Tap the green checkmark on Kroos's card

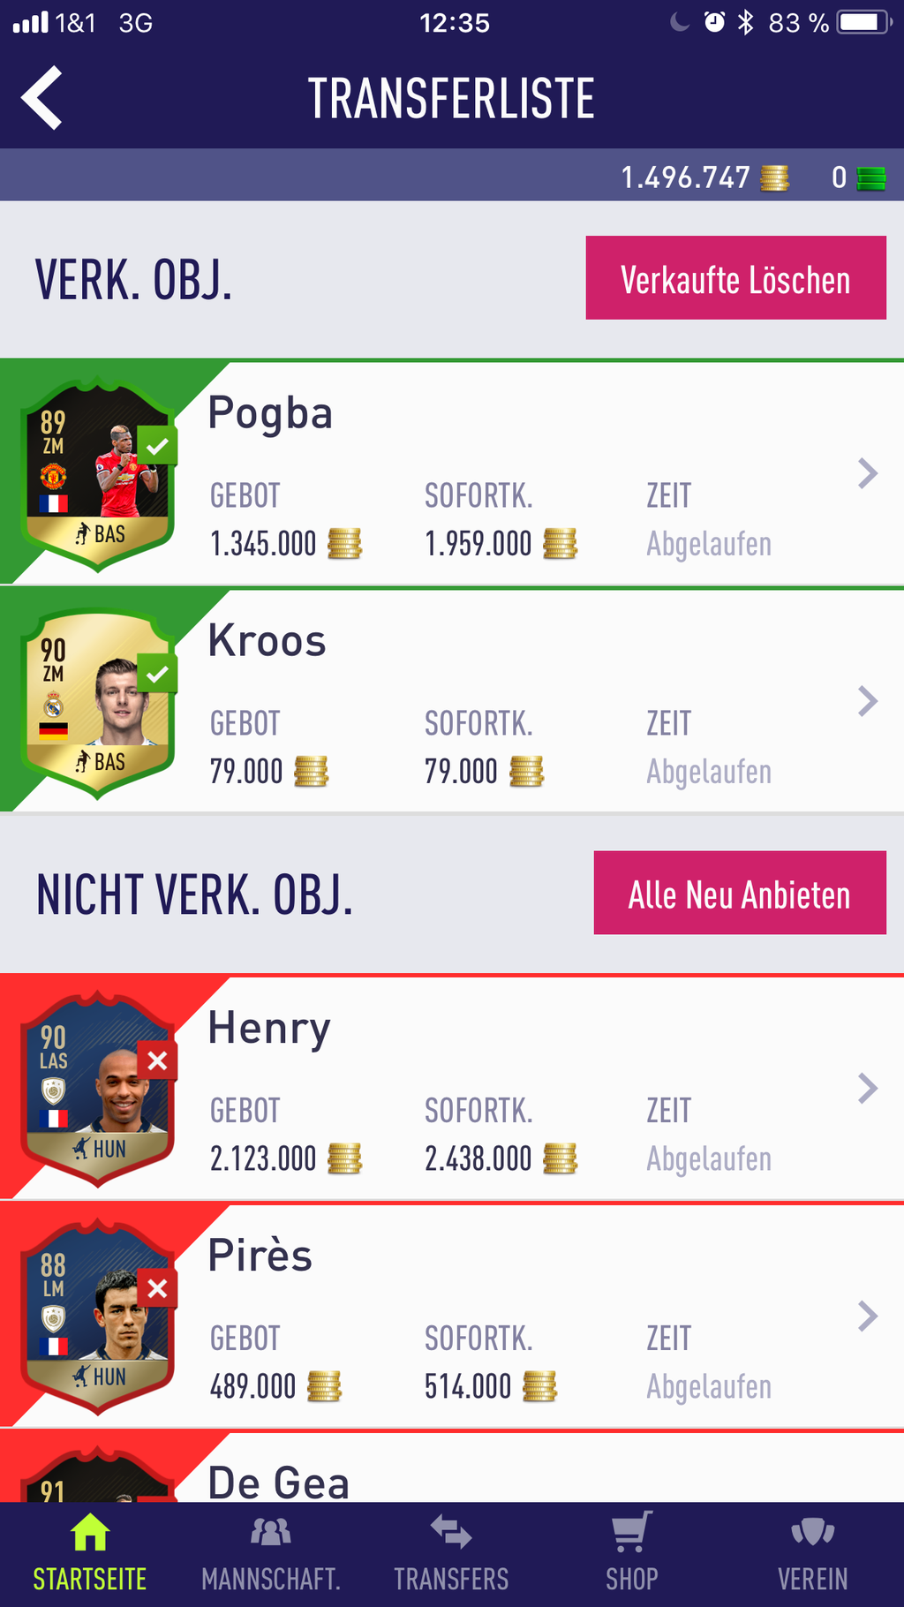pos(157,675)
